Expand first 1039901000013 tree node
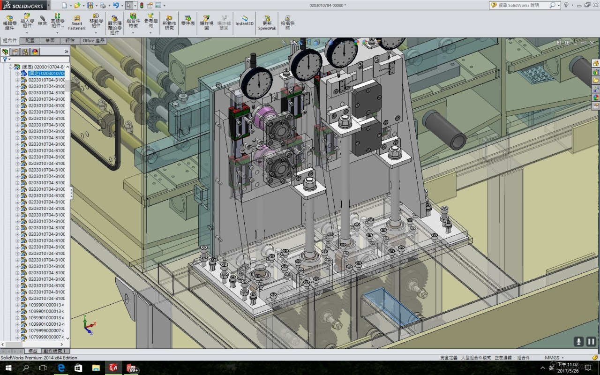This screenshot has height=375, width=600. (17, 305)
